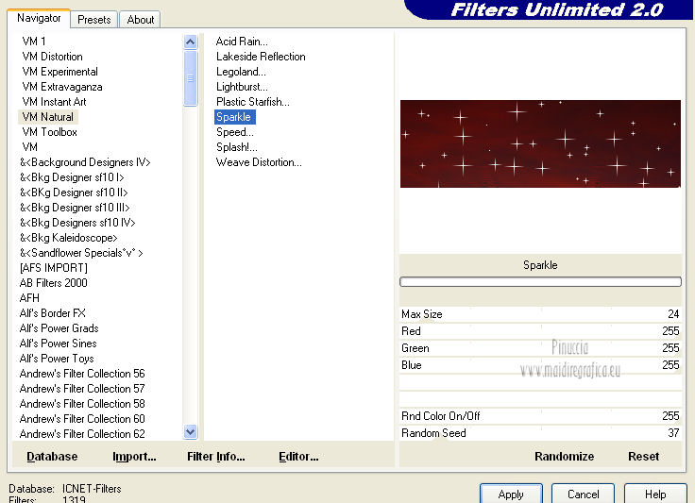Image resolution: width=695 pixels, height=503 pixels.
Task: Click the Import... button
Action: [x=134, y=457]
